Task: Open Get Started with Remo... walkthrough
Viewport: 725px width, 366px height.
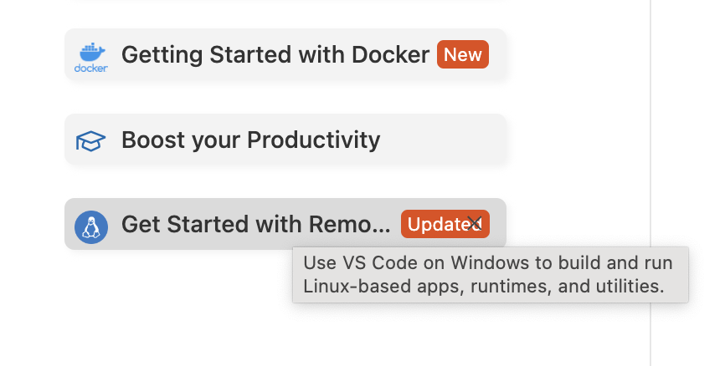Action: [x=285, y=224]
